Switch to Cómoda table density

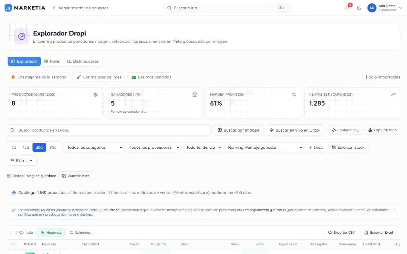click(x=23, y=233)
